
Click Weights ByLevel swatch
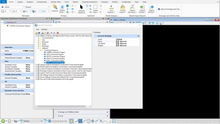[118, 45]
